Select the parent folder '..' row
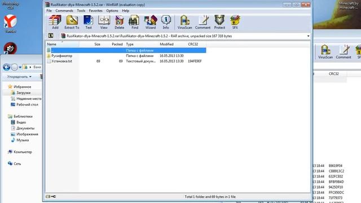Image resolution: width=361 pixels, height=203 pixels. [126, 50]
